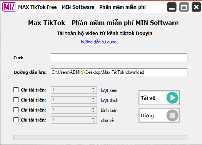Image resolution: width=202 pixels, height=145 pixels.
Task: Open the hướng dẫn sử dụng link
Action: (x=98, y=42)
